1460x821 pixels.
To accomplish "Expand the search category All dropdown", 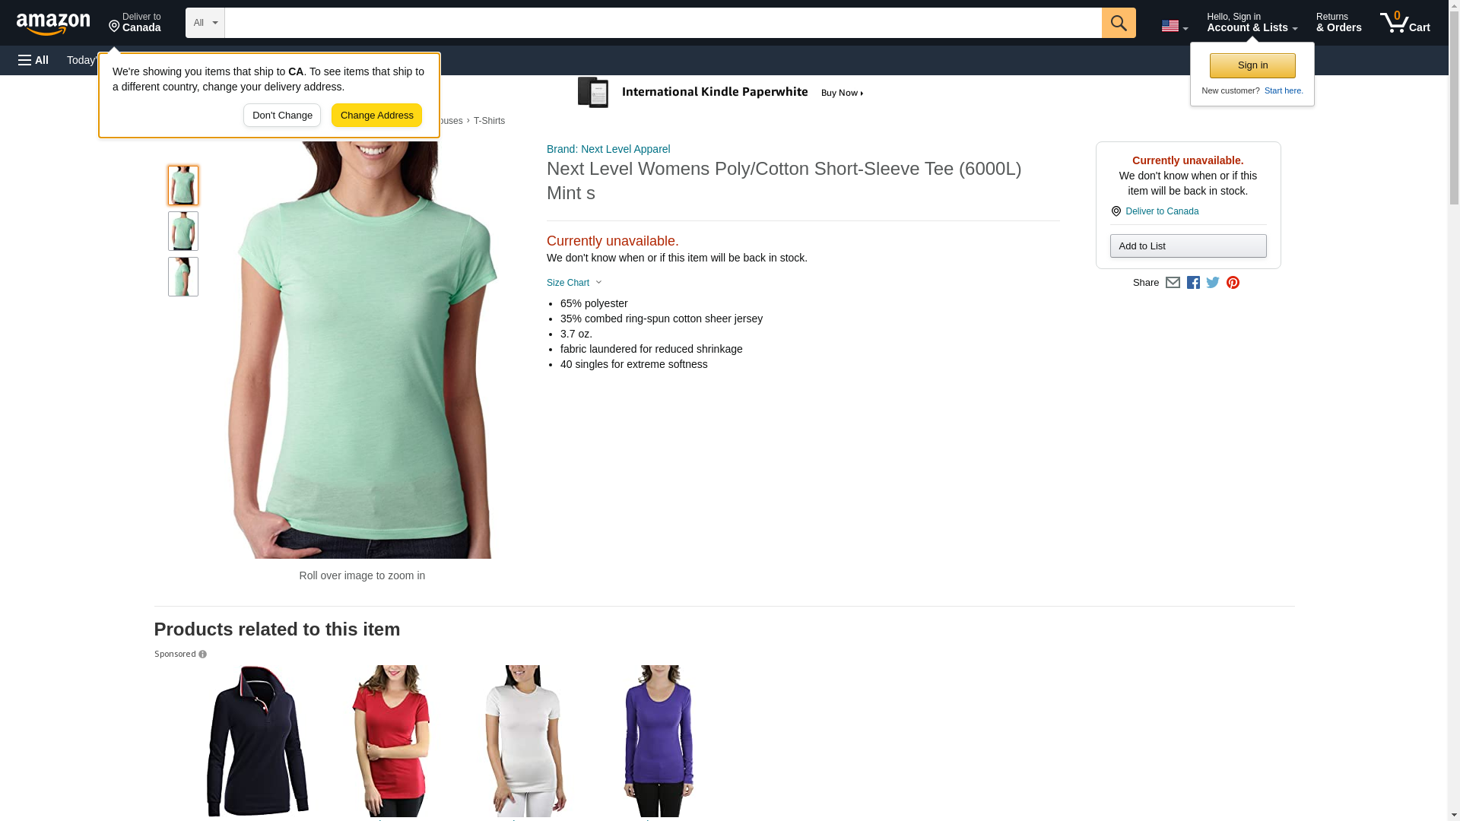I will click(205, 23).
